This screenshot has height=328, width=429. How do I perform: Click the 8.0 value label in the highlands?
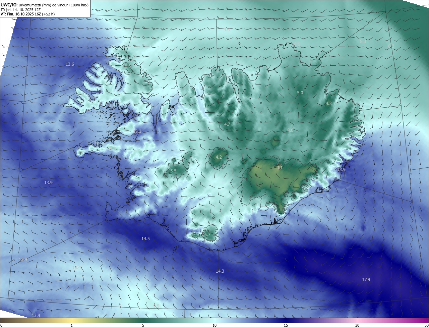tap(290, 130)
